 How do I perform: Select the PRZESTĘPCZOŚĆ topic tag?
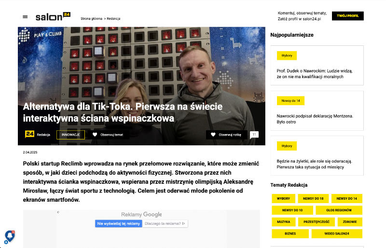point(317,221)
